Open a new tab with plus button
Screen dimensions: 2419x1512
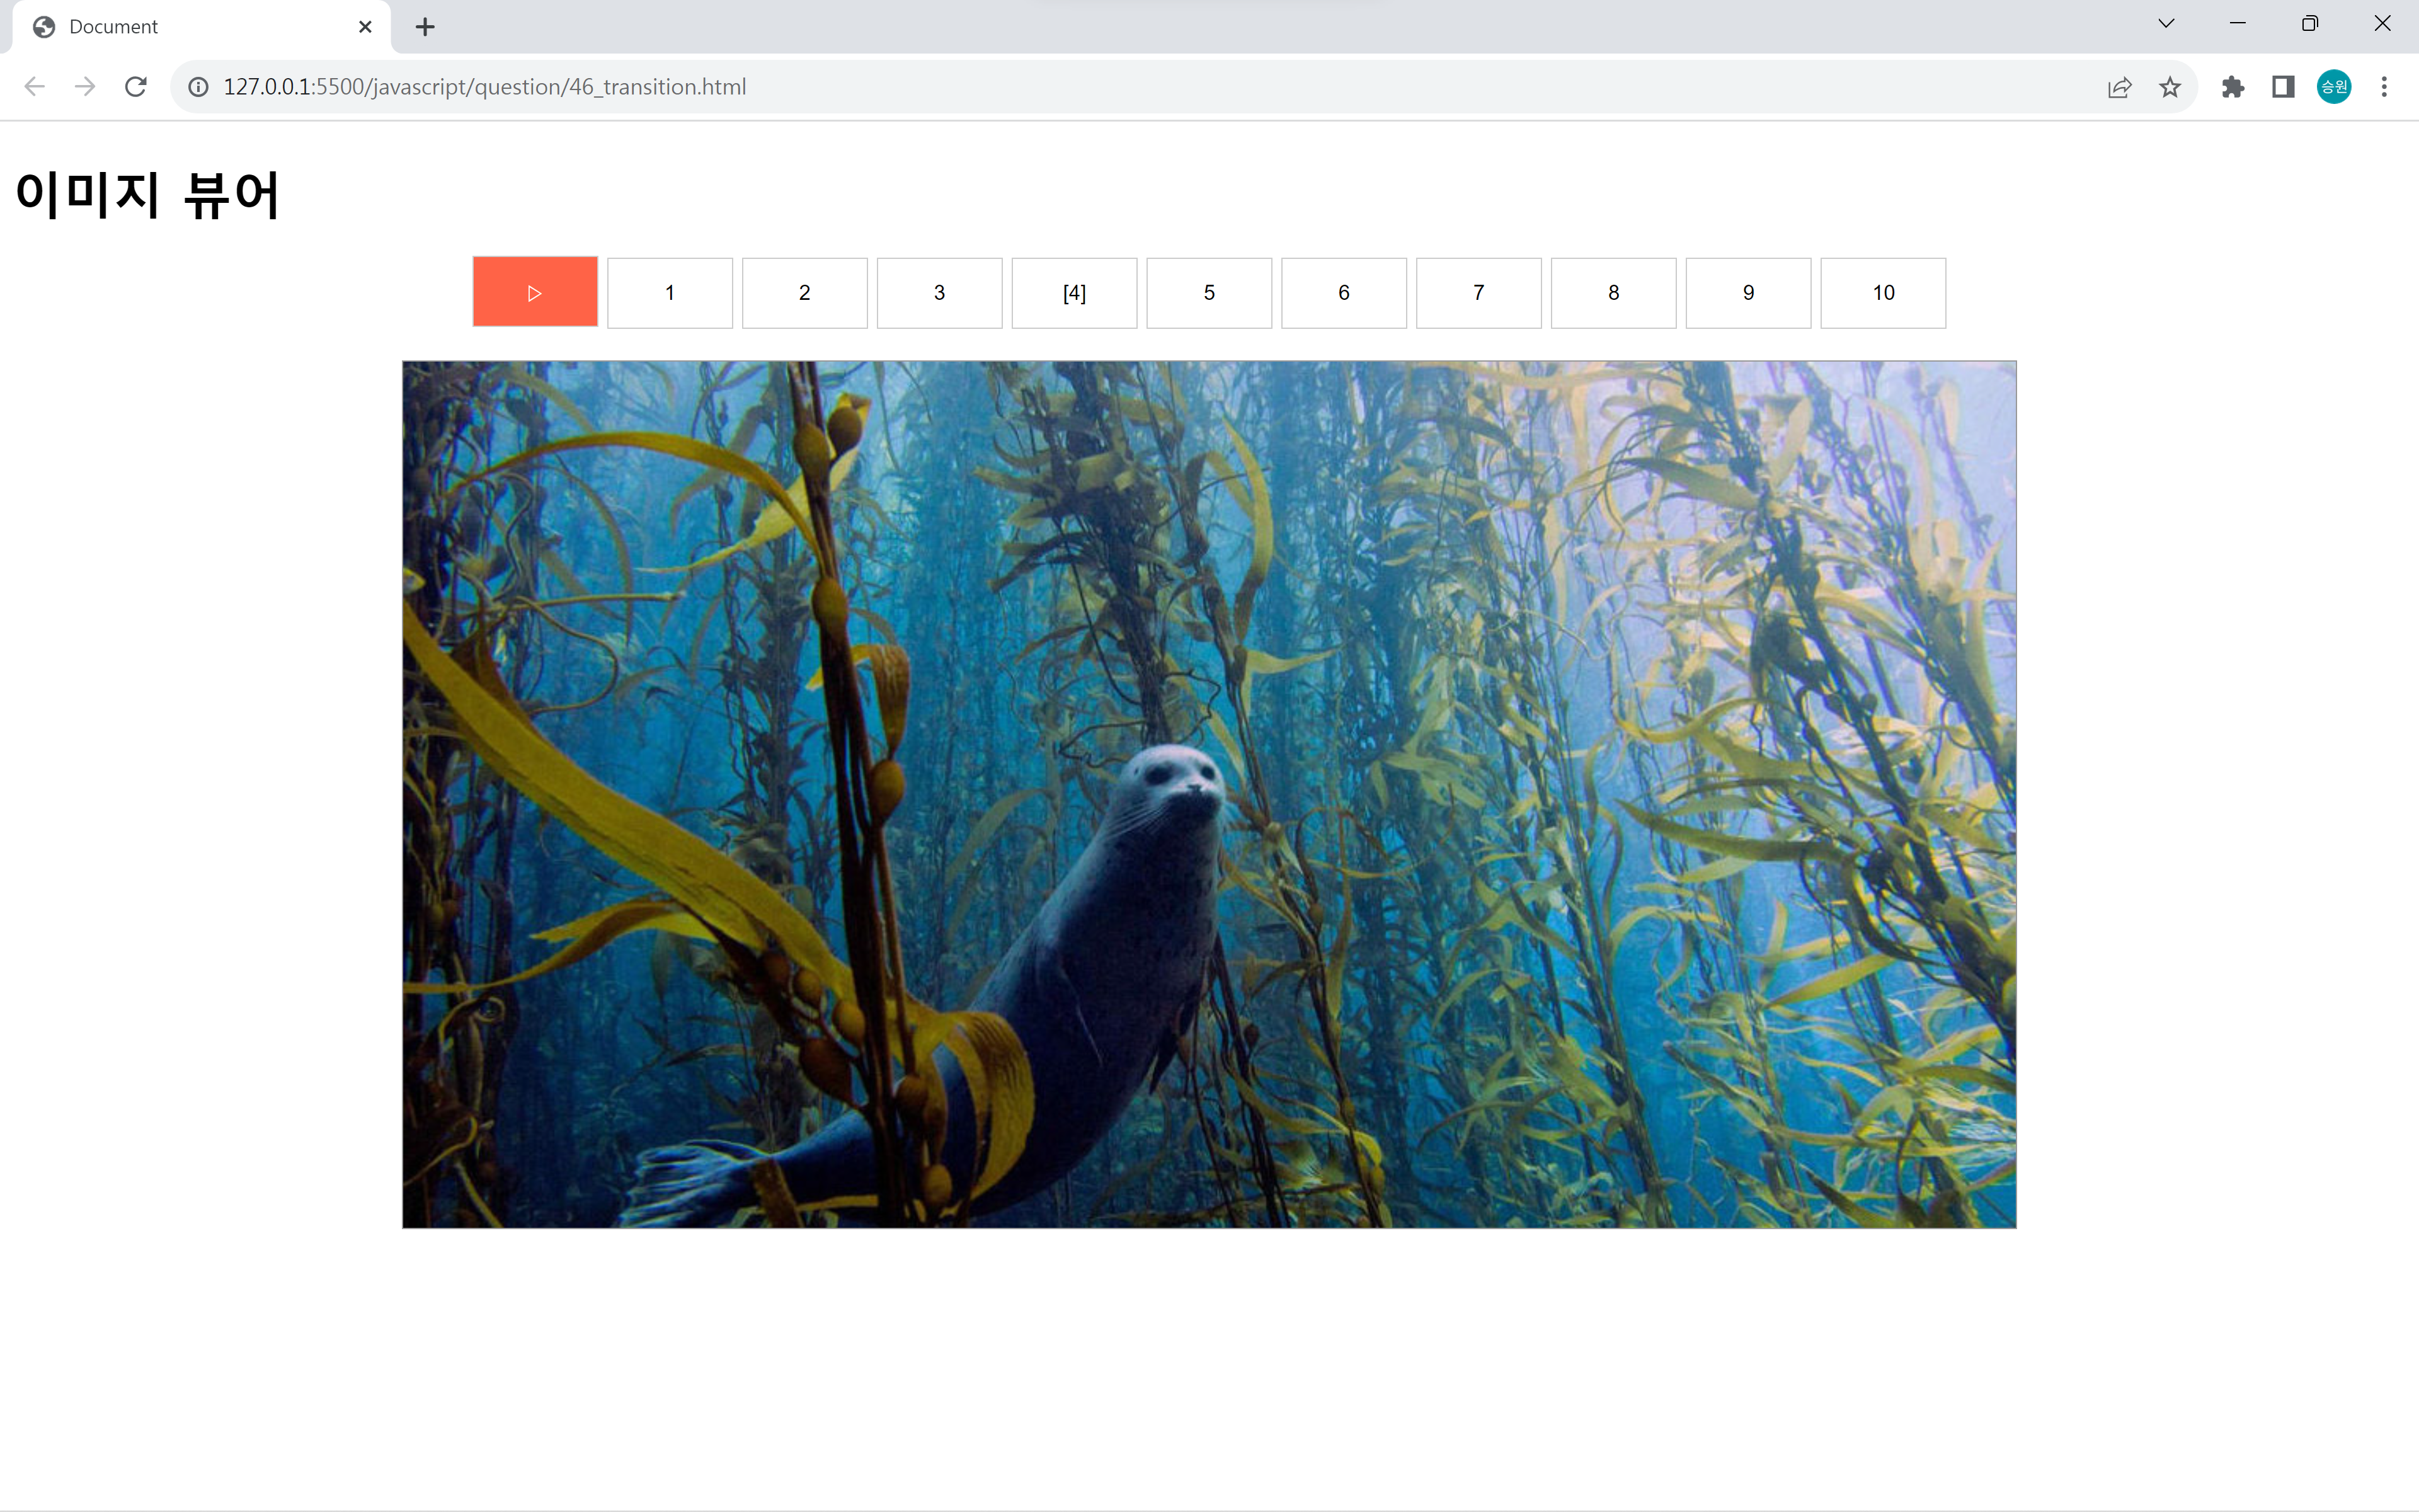(x=425, y=27)
